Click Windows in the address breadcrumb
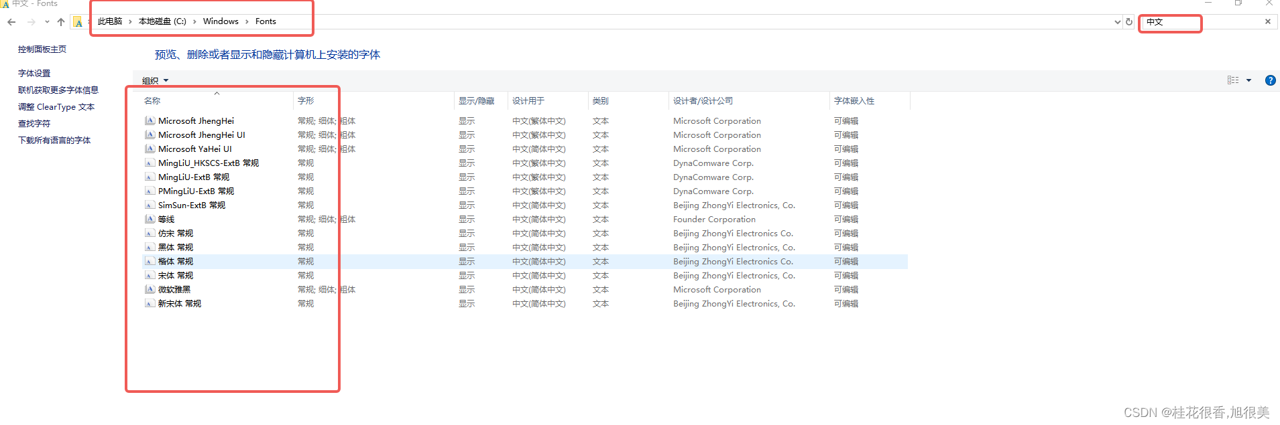1280x425 pixels. (221, 21)
